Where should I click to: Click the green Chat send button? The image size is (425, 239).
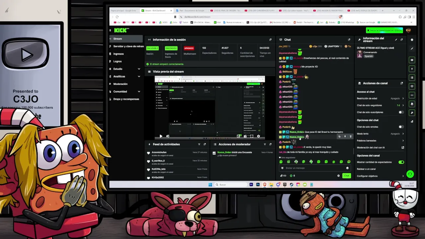point(347,176)
